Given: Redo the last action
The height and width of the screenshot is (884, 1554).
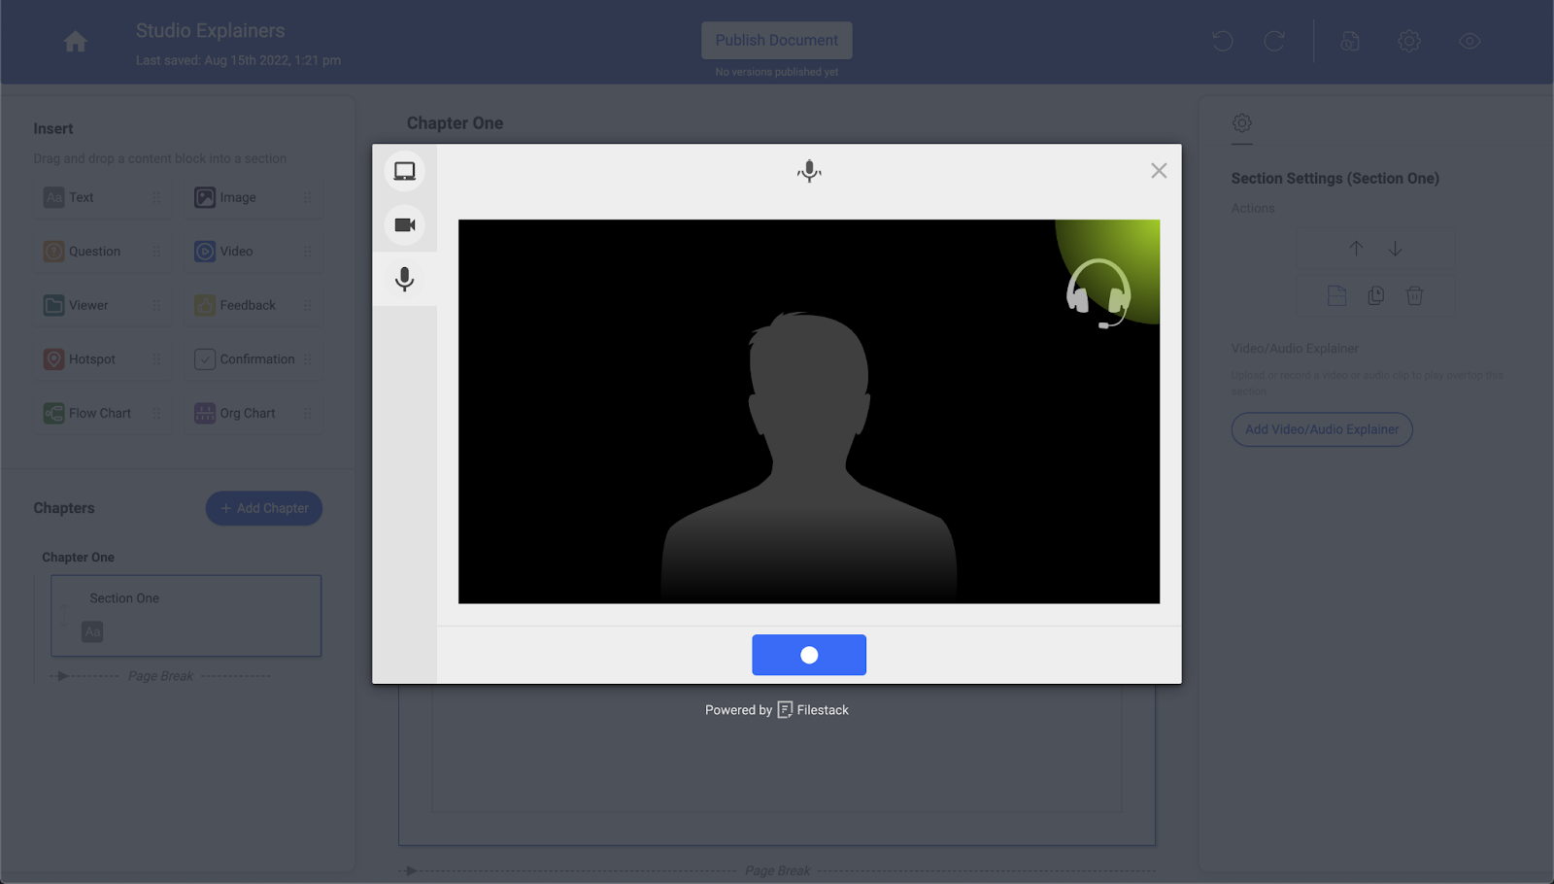Looking at the screenshot, I should (x=1274, y=41).
